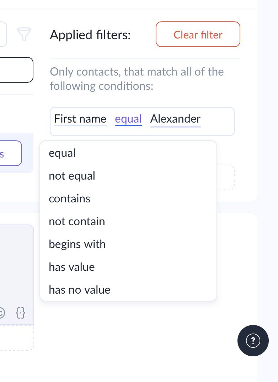Choose the not equal operator
Screen dimensions: 278x382
(x=72, y=176)
